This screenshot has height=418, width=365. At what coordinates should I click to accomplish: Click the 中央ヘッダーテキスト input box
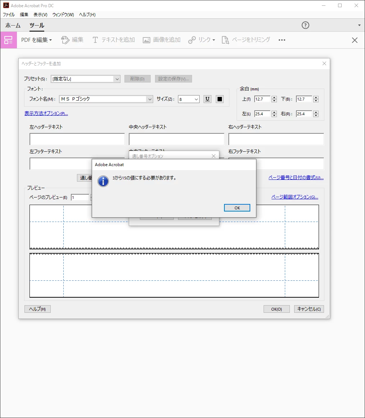pos(177,139)
